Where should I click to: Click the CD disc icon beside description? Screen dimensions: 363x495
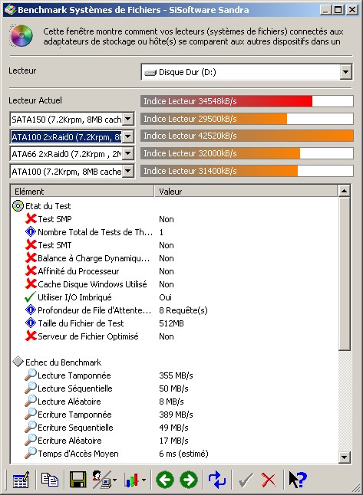pyautogui.click(x=21, y=36)
